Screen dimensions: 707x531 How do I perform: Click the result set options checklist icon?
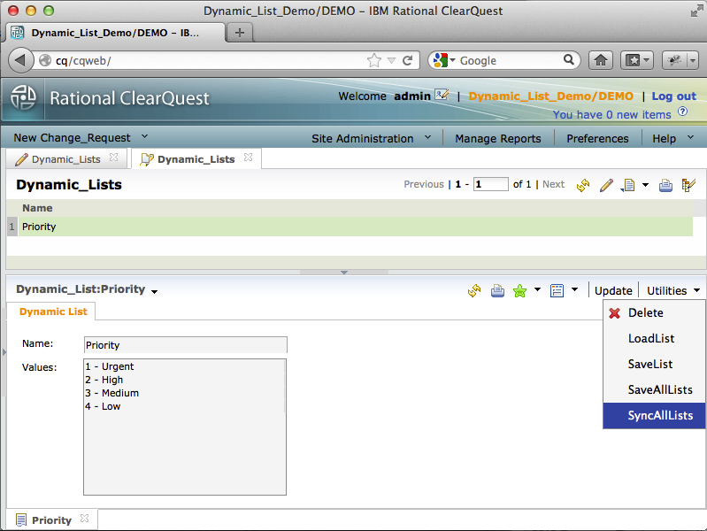point(688,185)
